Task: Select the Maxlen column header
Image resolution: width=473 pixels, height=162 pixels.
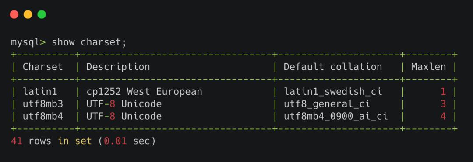Action: pos(428,67)
